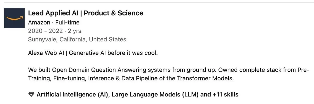Open the Large Language Models (LLM) skill

pyautogui.click(x=155, y=95)
